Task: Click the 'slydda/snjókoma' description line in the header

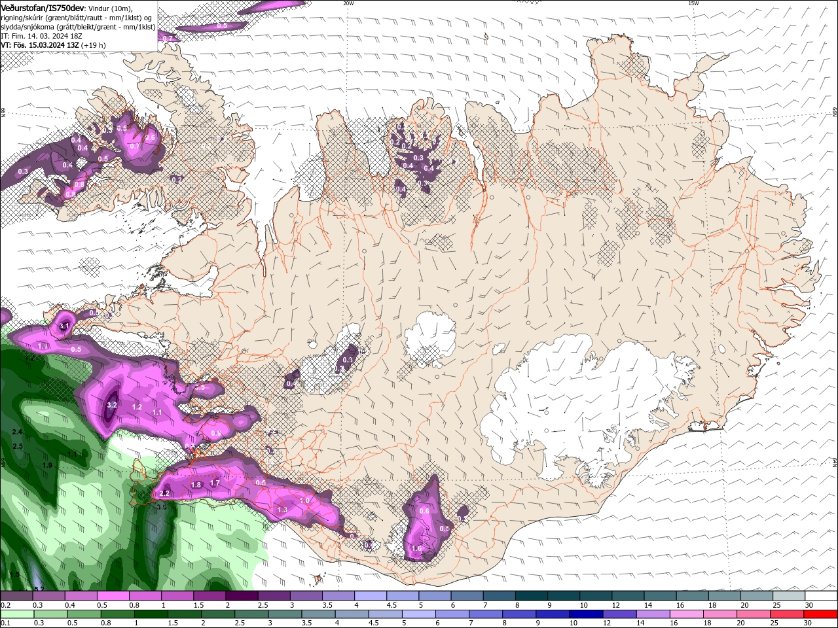Action: (x=77, y=27)
